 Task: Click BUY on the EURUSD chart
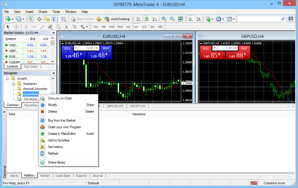tap(106, 48)
